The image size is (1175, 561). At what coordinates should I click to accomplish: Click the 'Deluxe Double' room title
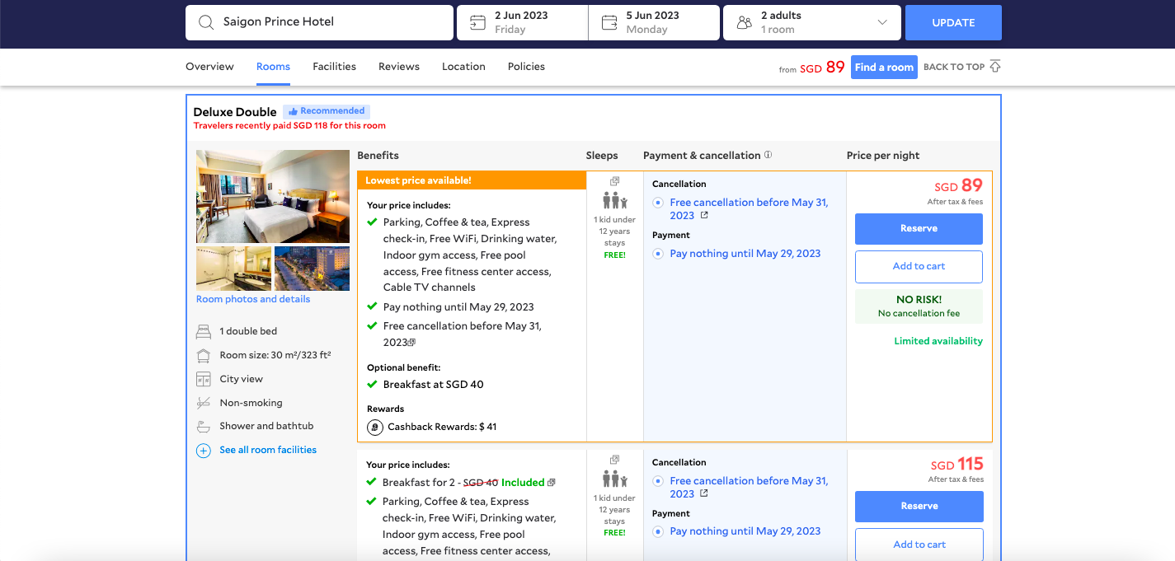point(235,112)
